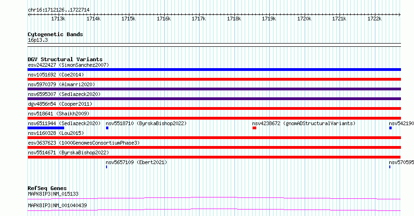Click the small blue nsv5518710 variant marker

[x=107, y=128]
